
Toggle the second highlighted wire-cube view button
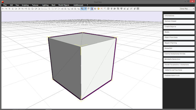85,8
